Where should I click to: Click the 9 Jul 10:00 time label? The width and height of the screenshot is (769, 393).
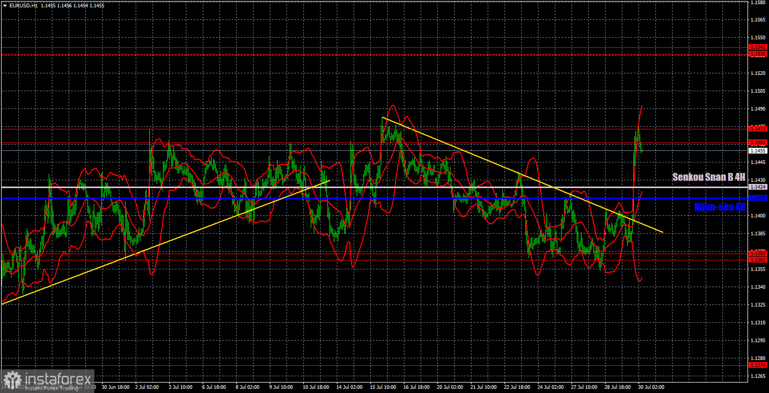281,387
